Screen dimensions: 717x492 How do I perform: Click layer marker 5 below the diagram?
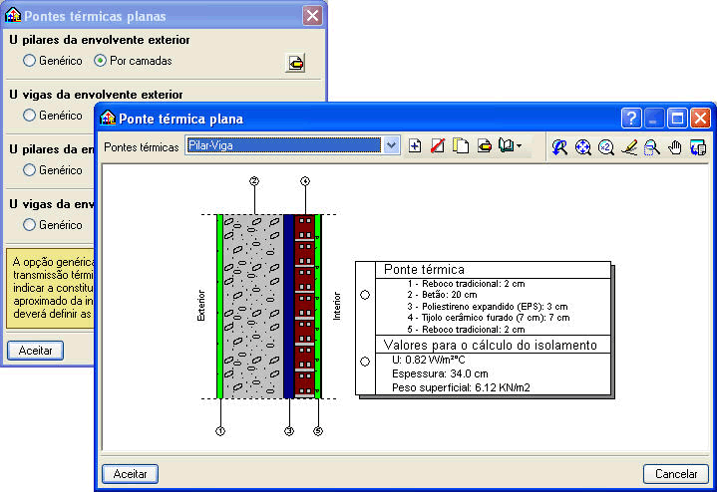click(318, 431)
